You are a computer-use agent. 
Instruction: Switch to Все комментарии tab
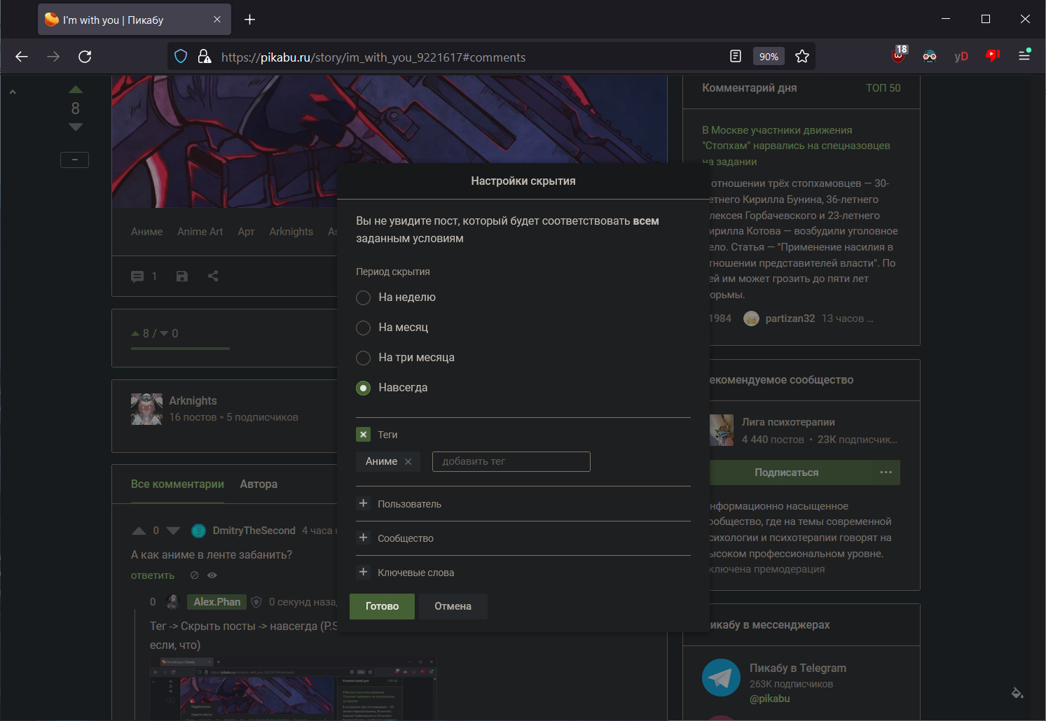click(x=177, y=484)
